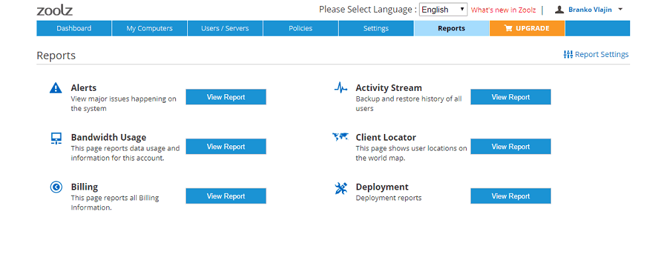Expand the Branko Vlajin account menu arrow

pyautogui.click(x=620, y=9)
